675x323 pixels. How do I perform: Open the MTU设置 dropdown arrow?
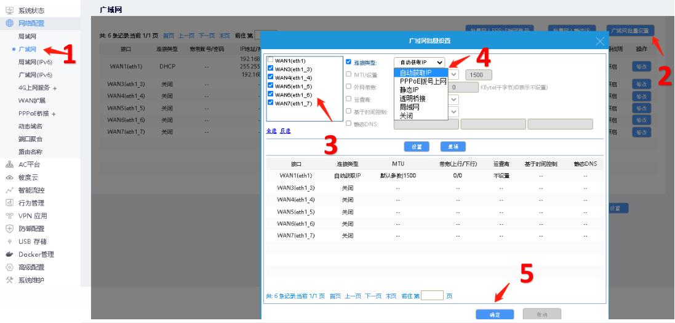[454, 75]
